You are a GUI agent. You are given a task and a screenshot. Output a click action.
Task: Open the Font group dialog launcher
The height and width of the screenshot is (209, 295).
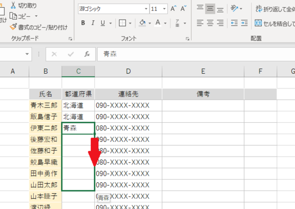[x=187, y=39]
